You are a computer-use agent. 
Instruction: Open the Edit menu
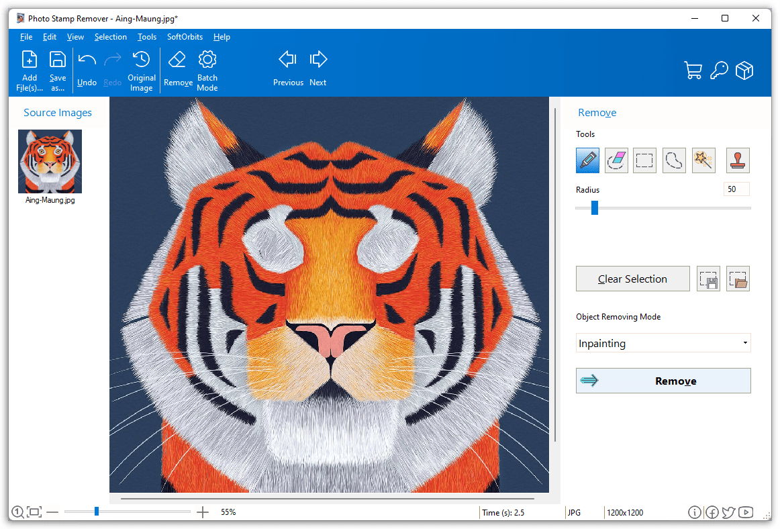point(49,37)
